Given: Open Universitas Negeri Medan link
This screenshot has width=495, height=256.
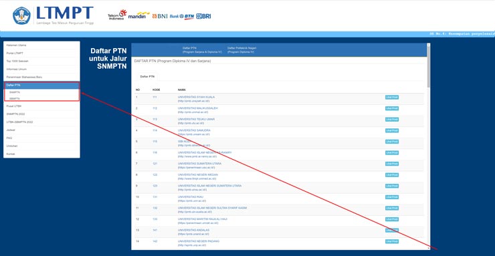Looking at the screenshot, I should click(197, 174).
